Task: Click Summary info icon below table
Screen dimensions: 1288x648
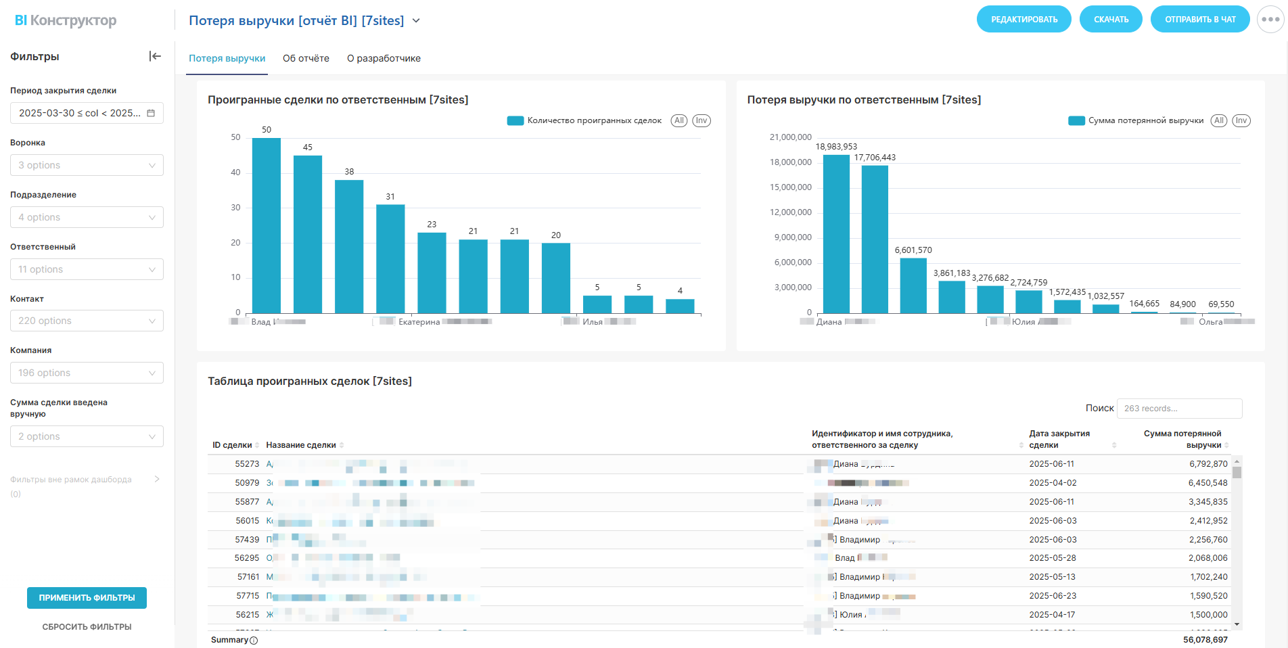Action: 254,641
